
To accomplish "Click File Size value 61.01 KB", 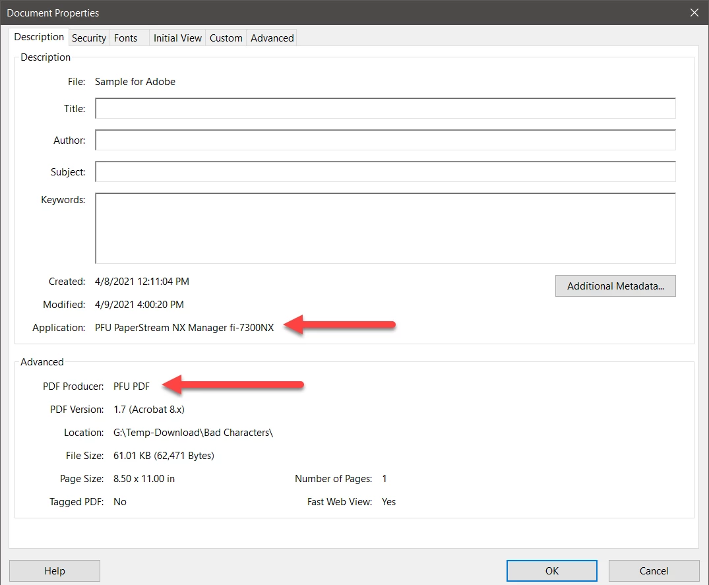I will click(164, 456).
